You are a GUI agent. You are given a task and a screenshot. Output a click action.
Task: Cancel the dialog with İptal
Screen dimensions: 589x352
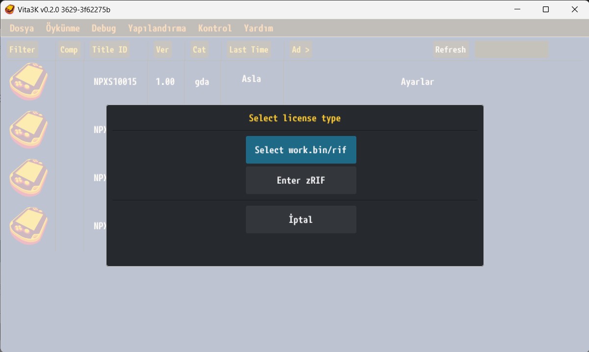click(x=301, y=219)
